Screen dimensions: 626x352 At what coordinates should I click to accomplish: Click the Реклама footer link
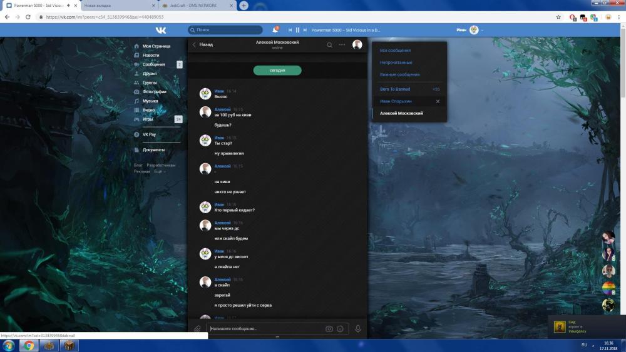(x=141, y=172)
